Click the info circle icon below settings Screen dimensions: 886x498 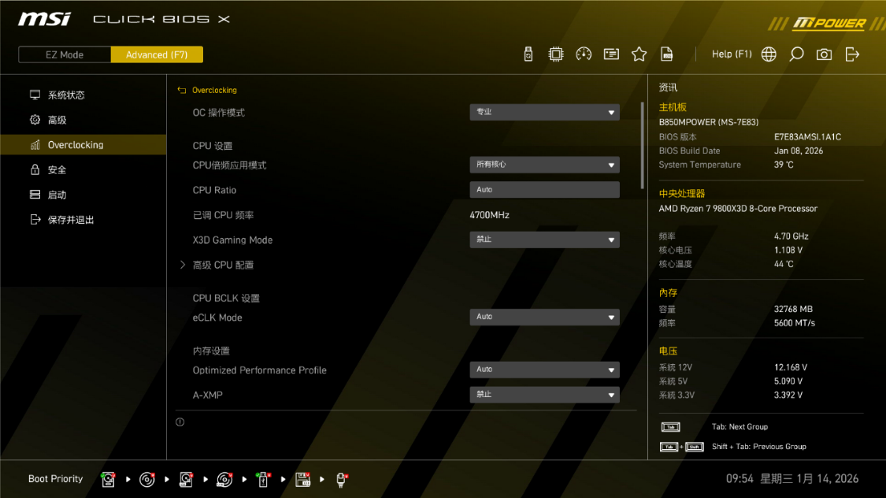pos(180,422)
